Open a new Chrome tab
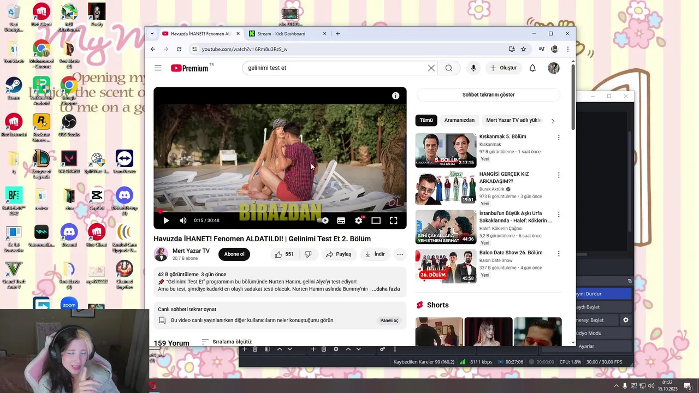This screenshot has width=699, height=393. click(337, 33)
